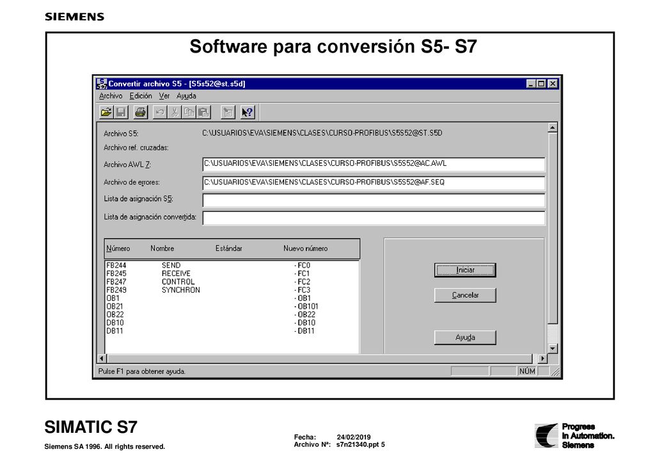Open the Edición menu
The image size is (655, 454).
click(x=141, y=96)
